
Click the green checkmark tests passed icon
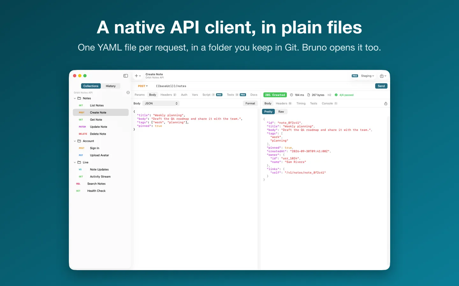point(336,95)
